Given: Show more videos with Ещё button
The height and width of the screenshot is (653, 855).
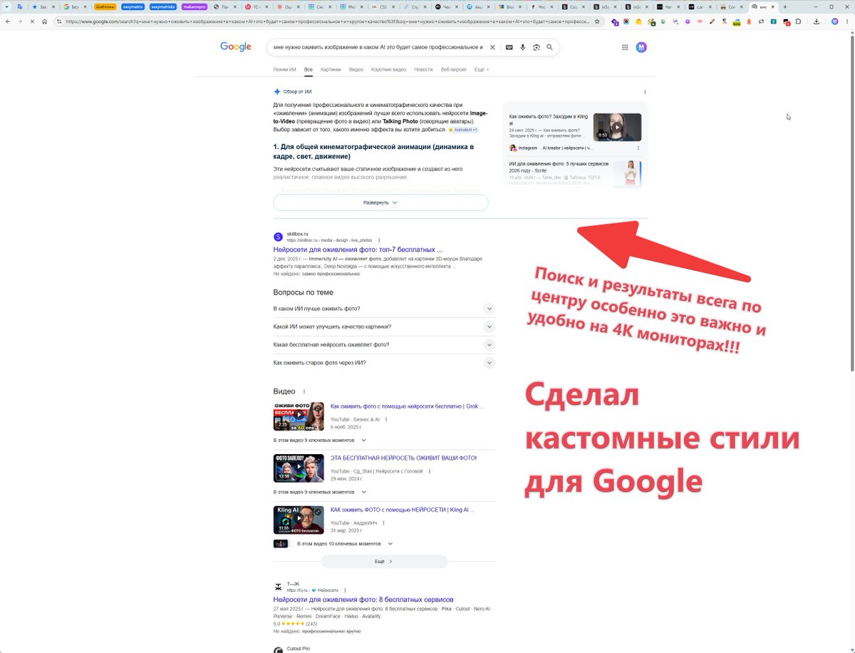Looking at the screenshot, I should point(384,561).
